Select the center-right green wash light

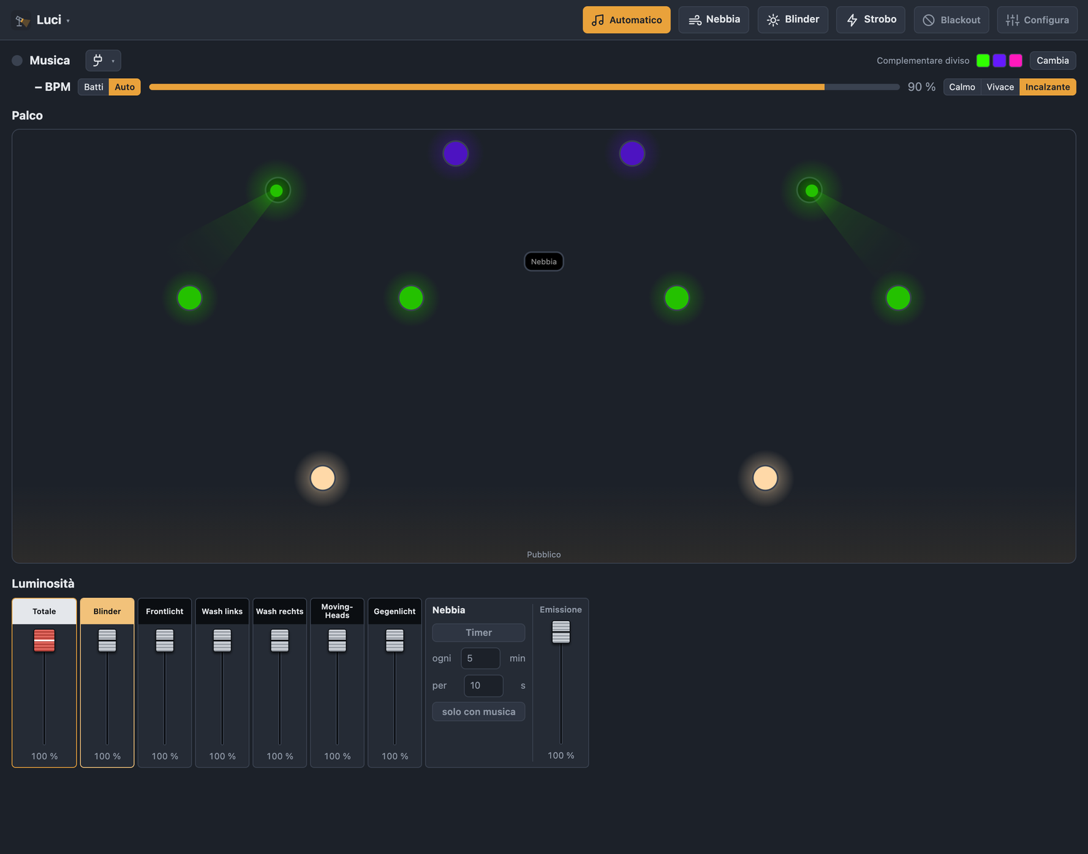[677, 298]
